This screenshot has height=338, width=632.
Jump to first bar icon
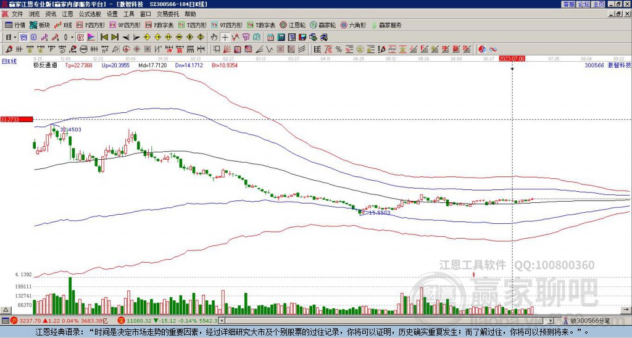(104, 38)
